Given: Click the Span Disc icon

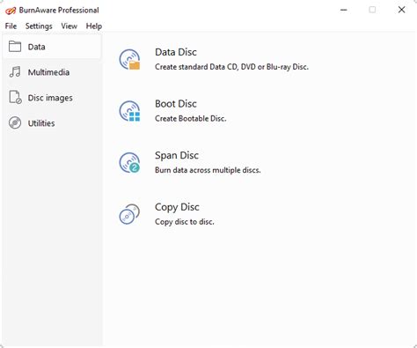Looking at the screenshot, I should 129,163.
